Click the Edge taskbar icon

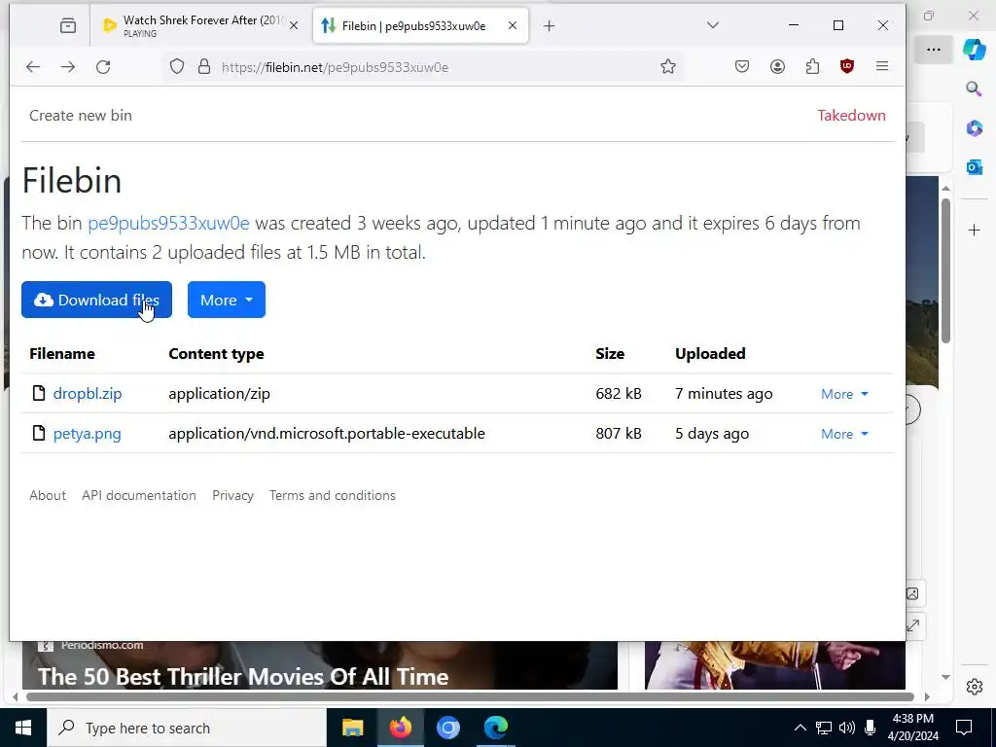click(x=495, y=728)
